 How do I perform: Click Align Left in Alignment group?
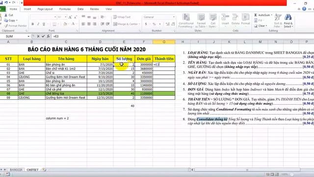tap(83, 24)
